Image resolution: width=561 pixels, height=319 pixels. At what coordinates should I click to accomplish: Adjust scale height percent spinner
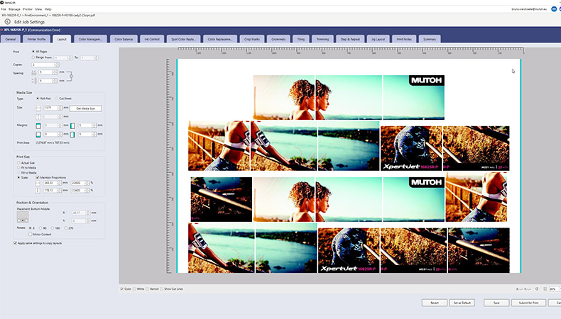(x=87, y=191)
